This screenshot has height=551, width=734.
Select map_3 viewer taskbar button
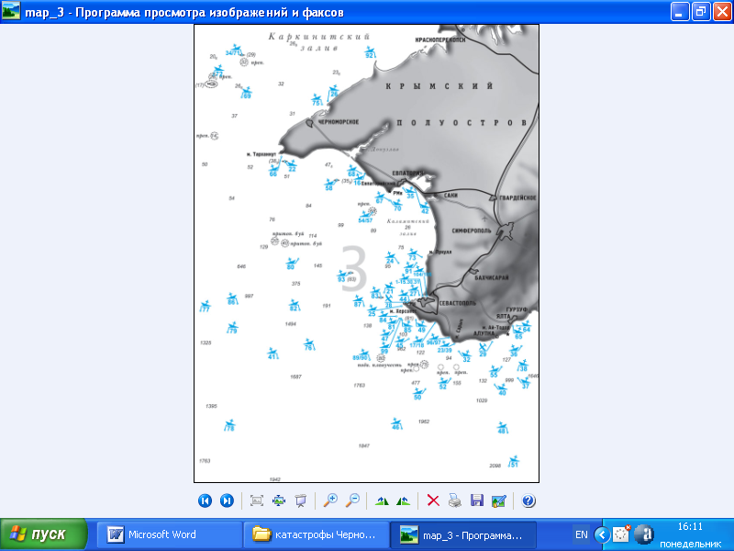coord(462,534)
